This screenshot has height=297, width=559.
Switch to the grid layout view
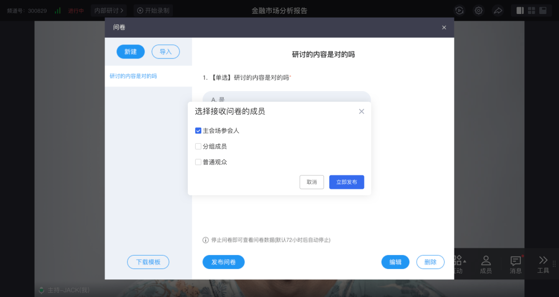click(531, 10)
